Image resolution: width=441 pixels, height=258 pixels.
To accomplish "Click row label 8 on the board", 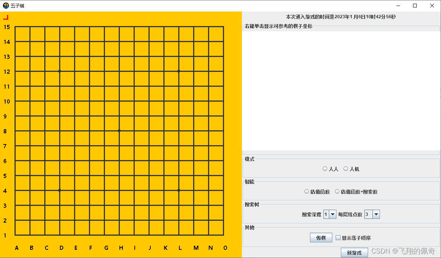I will (x=5, y=131).
